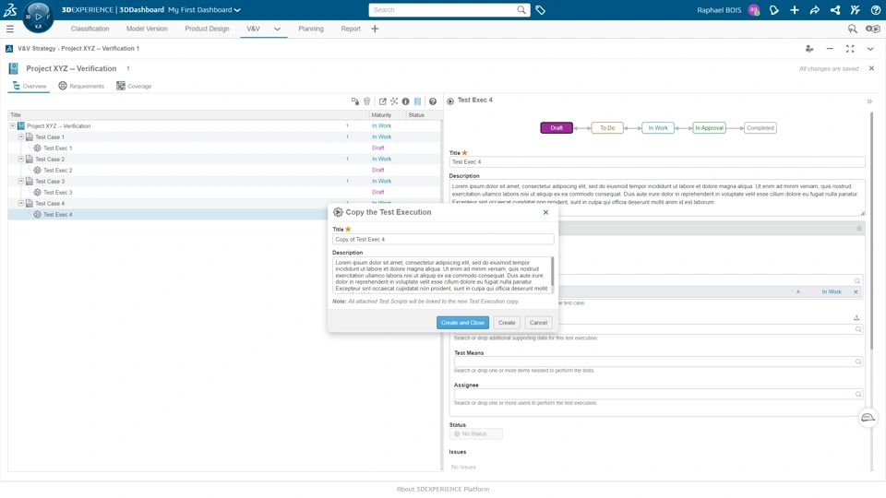Click the Maturity column header
886x498 pixels.
(388, 114)
